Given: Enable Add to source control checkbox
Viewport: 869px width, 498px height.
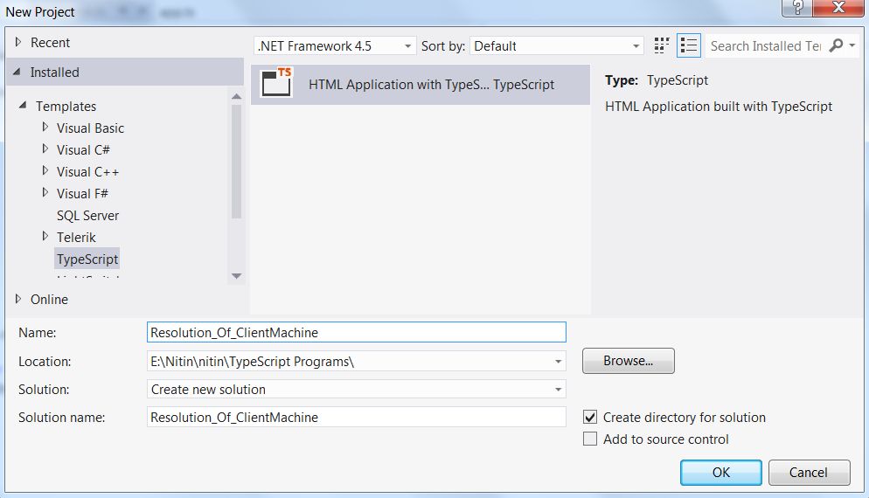Looking at the screenshot, I should pyautogui.click(x=590, y=439).
